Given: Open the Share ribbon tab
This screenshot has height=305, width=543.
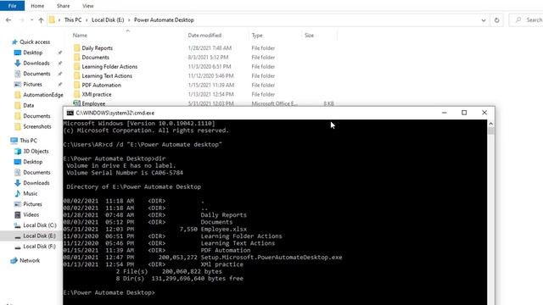Looking at the screenshot, I should coord(63,6).
